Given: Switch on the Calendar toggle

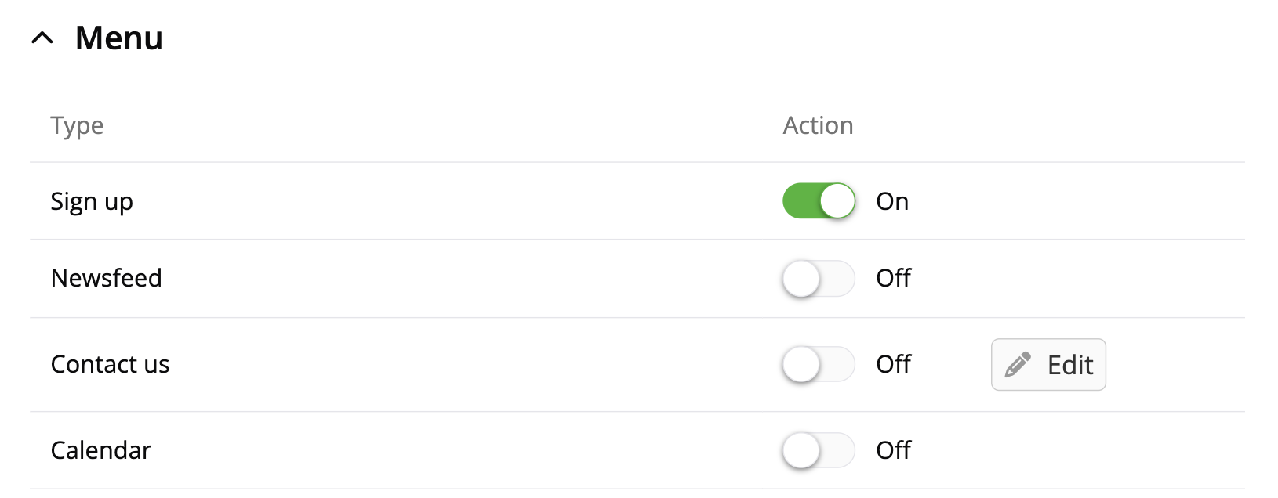Looking at the screenshot, I should (819, 451).
